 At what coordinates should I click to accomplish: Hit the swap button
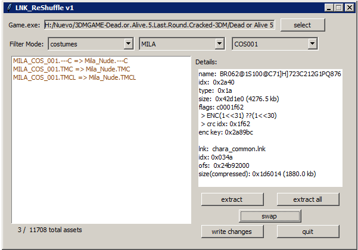click(269, 215)
